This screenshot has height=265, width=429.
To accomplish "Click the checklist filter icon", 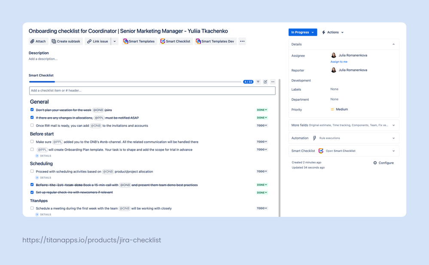I will (258, 81).
